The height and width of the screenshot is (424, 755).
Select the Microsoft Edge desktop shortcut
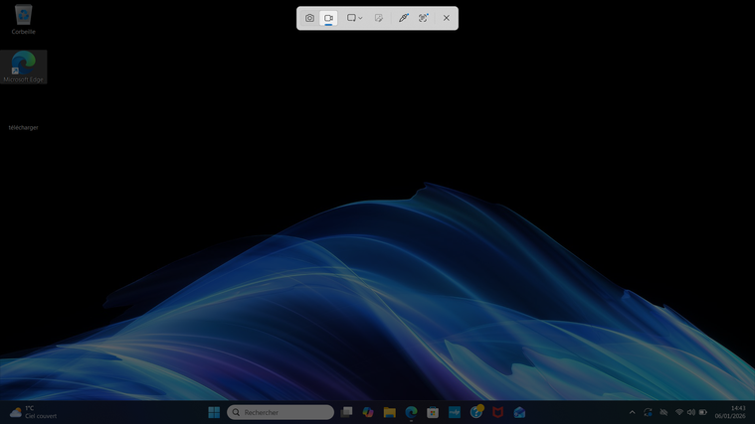(23, 66)
